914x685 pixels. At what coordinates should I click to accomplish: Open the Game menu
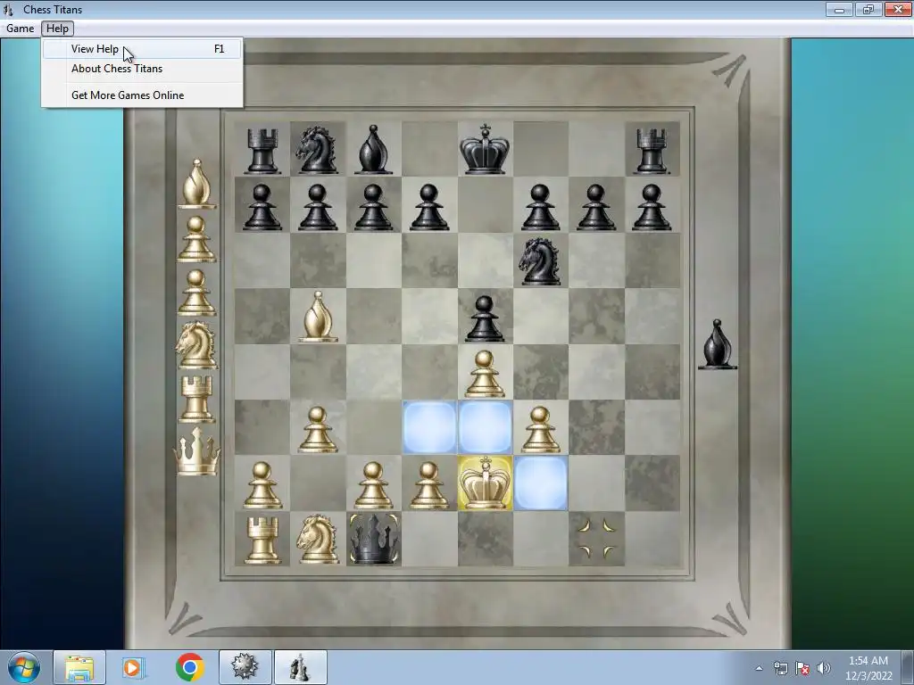coord(20,29)
